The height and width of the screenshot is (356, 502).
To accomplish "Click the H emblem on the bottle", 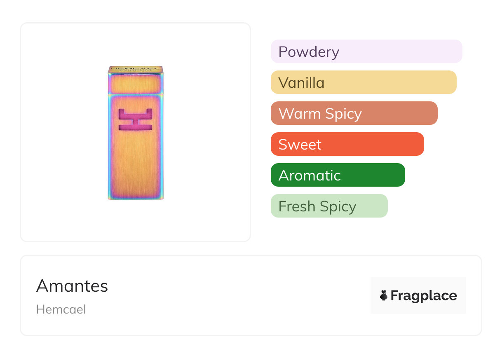I will pyautogui.click(x=135, y=119).
